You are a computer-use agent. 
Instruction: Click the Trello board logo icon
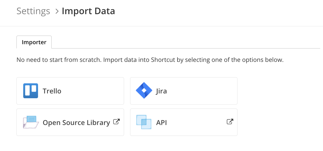pyautogui.click(x=31, y=91)
